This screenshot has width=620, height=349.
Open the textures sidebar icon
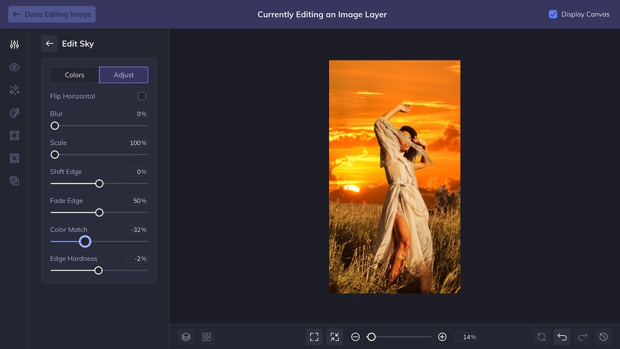point(14,181)
